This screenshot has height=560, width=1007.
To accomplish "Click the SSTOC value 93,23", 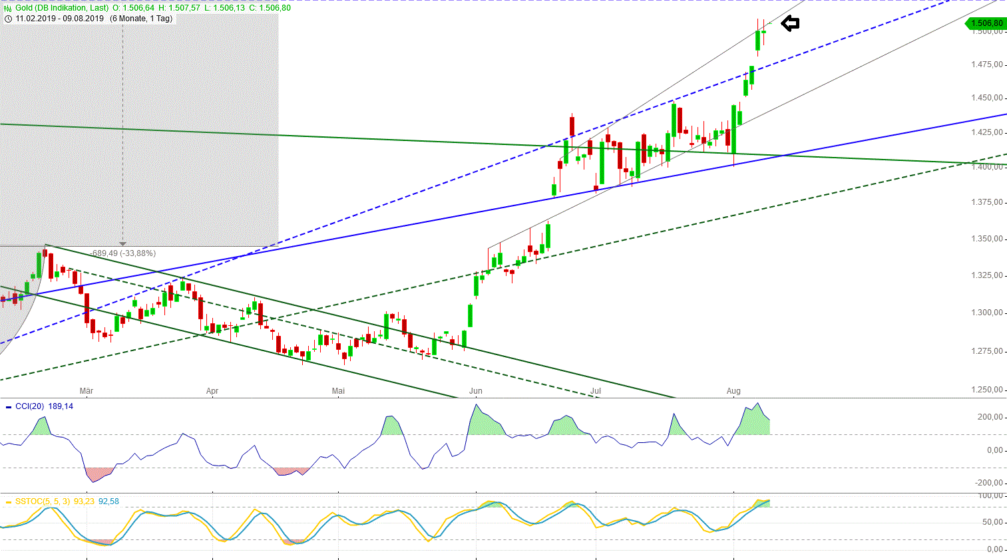I will (84, 501).
